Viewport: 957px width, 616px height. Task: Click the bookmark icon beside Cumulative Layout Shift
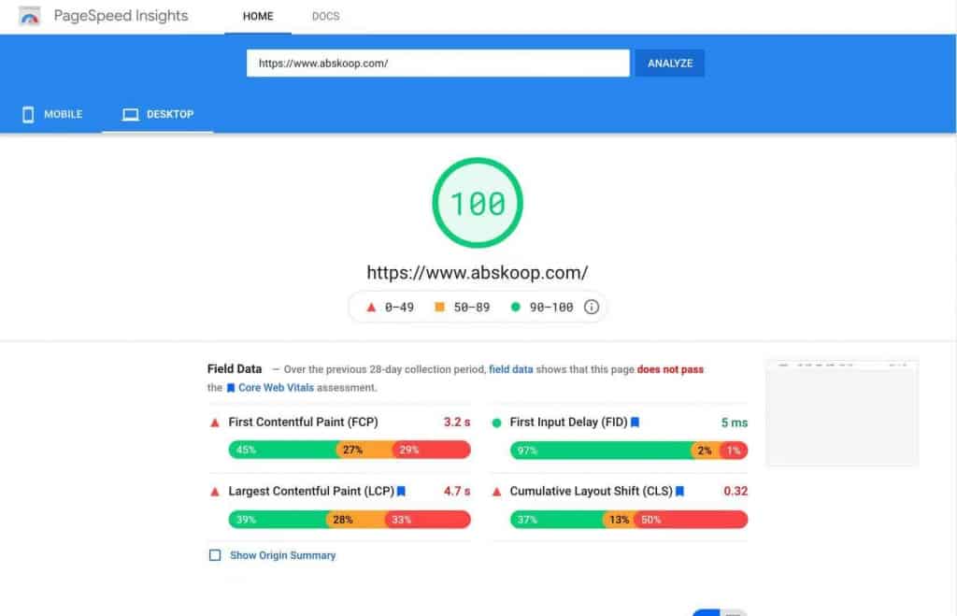(x=681, y=491)
